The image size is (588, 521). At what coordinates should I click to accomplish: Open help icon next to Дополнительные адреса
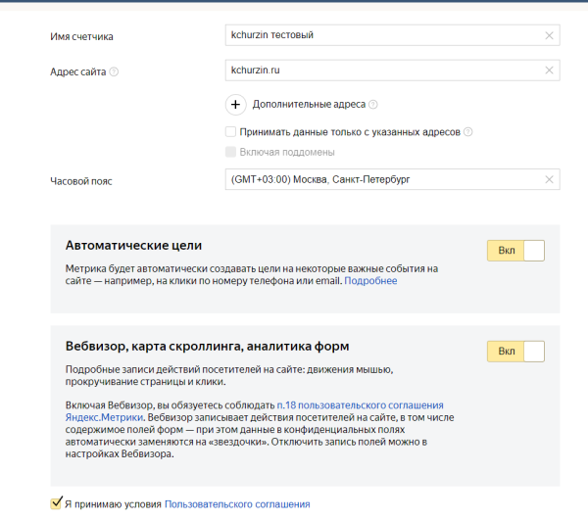pyautogui.click(x=373, y=104)
